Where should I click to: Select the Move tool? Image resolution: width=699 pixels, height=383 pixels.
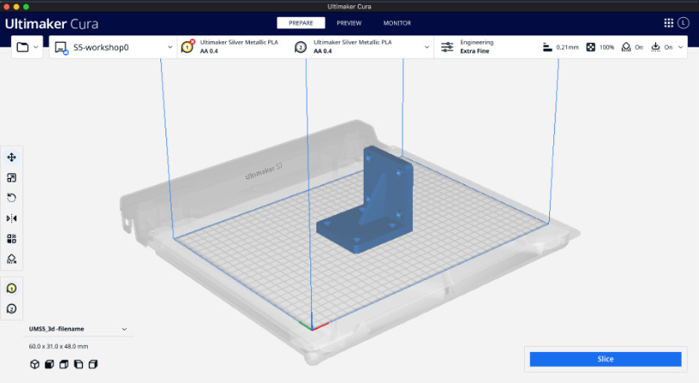(11, 158)
